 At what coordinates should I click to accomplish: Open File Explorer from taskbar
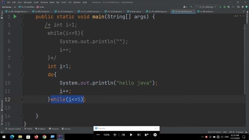pos(20,137)
